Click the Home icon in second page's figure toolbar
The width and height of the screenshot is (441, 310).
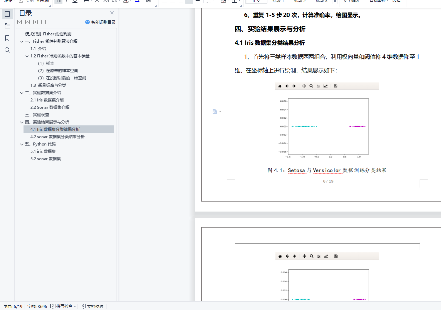click(280, 256)
